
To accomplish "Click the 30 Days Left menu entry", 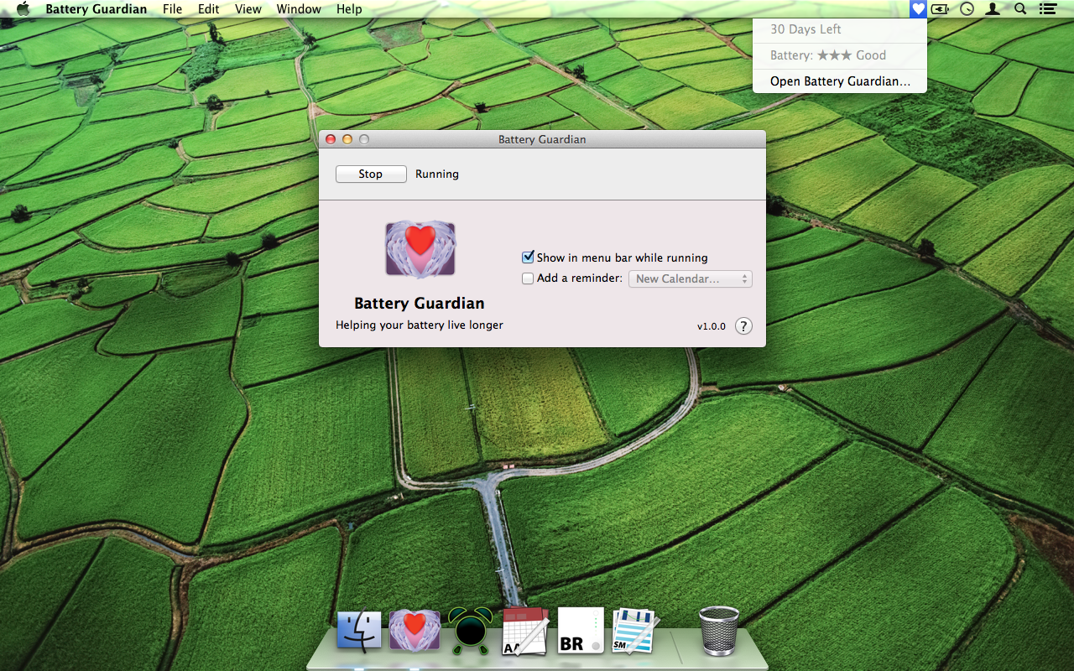I will pyautogui.click(x=840, y=29).
